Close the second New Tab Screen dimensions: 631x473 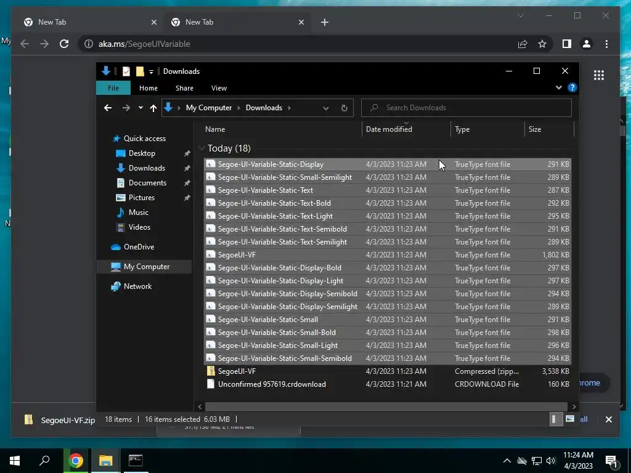click(x=301, y=23)
